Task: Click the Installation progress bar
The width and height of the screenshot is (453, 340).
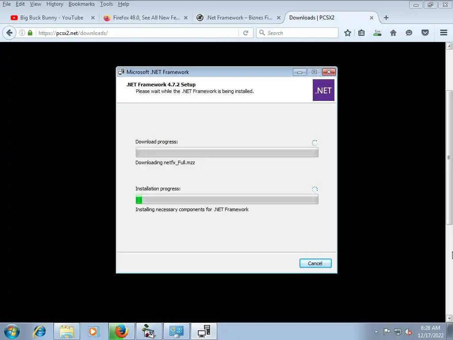Action: point(227,199)
